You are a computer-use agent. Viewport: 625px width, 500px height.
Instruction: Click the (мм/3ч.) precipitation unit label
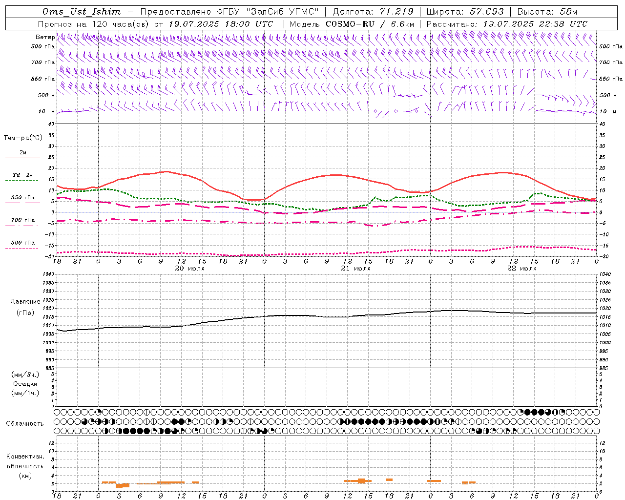(x=25, y=375)
